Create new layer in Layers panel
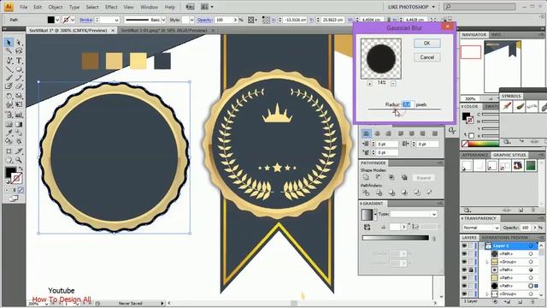547x308 pixels. tap(521, 301)
